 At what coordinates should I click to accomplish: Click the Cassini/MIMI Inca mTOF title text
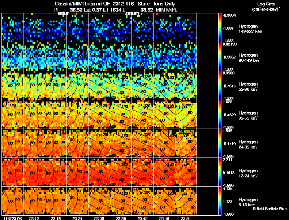[x=82, y=4]
